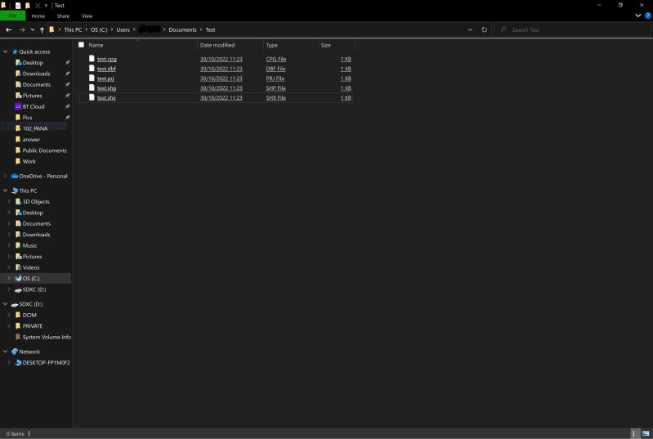Open Downloads under Quick access

point(36,74)
